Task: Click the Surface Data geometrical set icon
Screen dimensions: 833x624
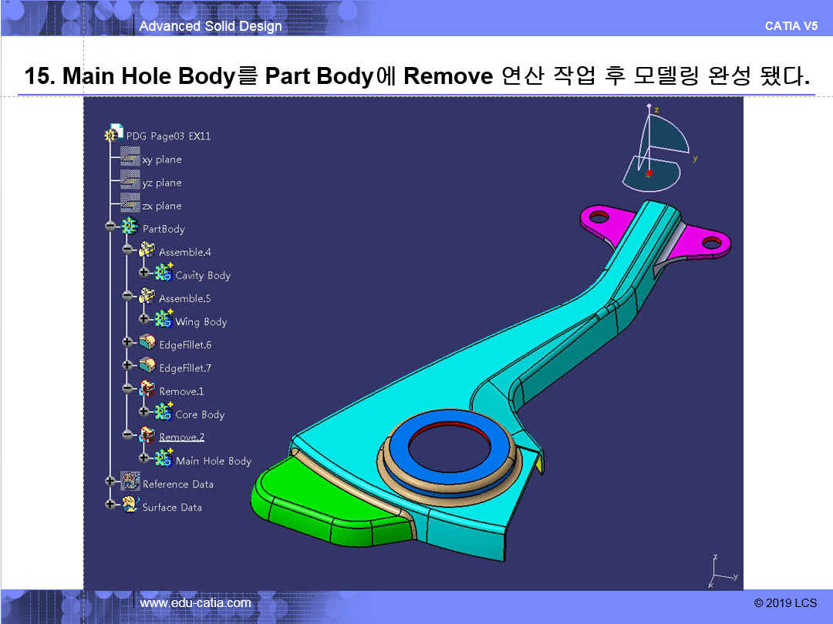Action: pyautogui.click(x=130, y=506)
